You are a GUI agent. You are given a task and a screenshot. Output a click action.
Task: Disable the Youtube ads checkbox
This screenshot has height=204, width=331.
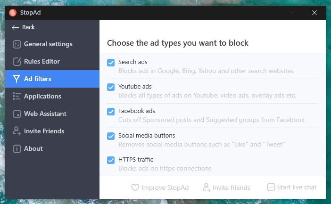pyautogui.click(x=111, y=87)
